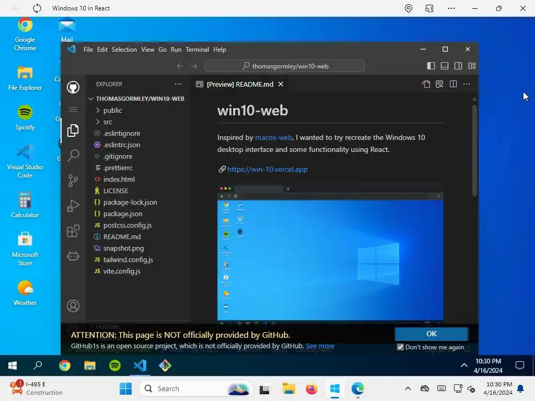The image size is (535, 401).
Task: Open package-lock.json file
Action: (138, 202)
